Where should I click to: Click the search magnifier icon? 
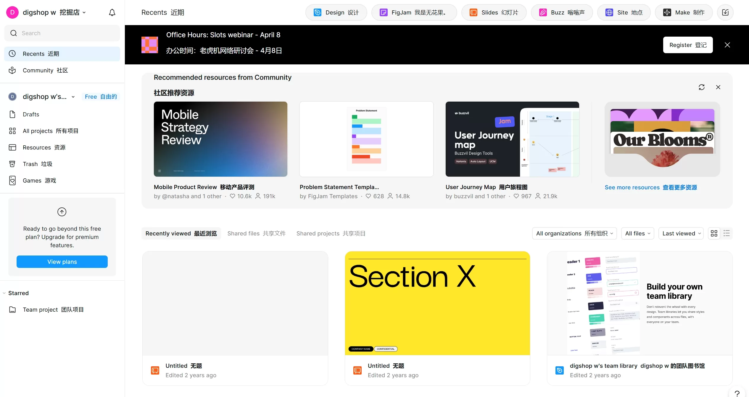(x=14, y=33)
